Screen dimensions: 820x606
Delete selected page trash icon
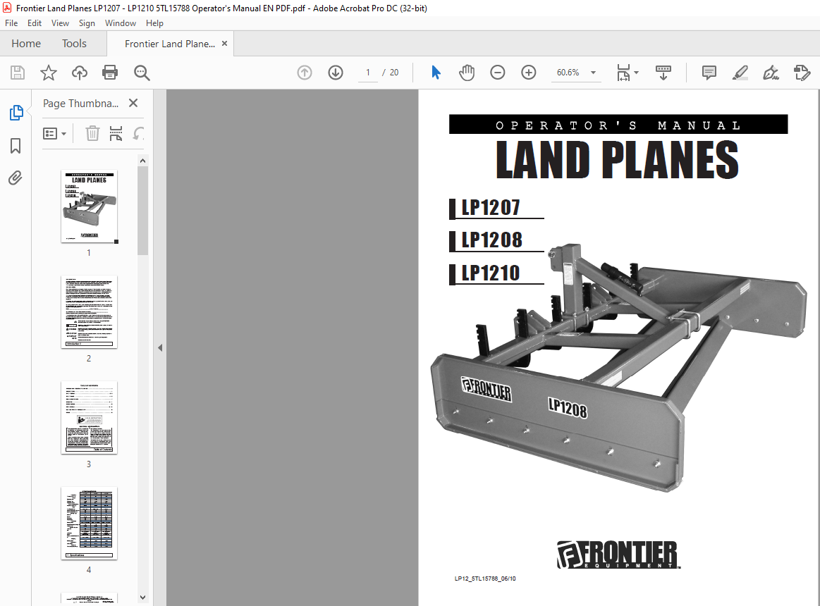(x=92, y=133)
